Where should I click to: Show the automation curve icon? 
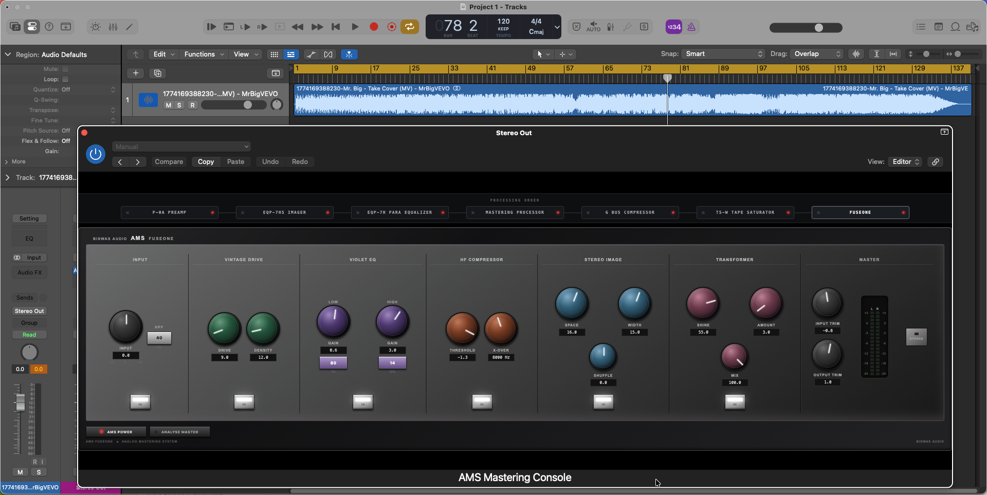pyautogui.click(x=311, y=54)
